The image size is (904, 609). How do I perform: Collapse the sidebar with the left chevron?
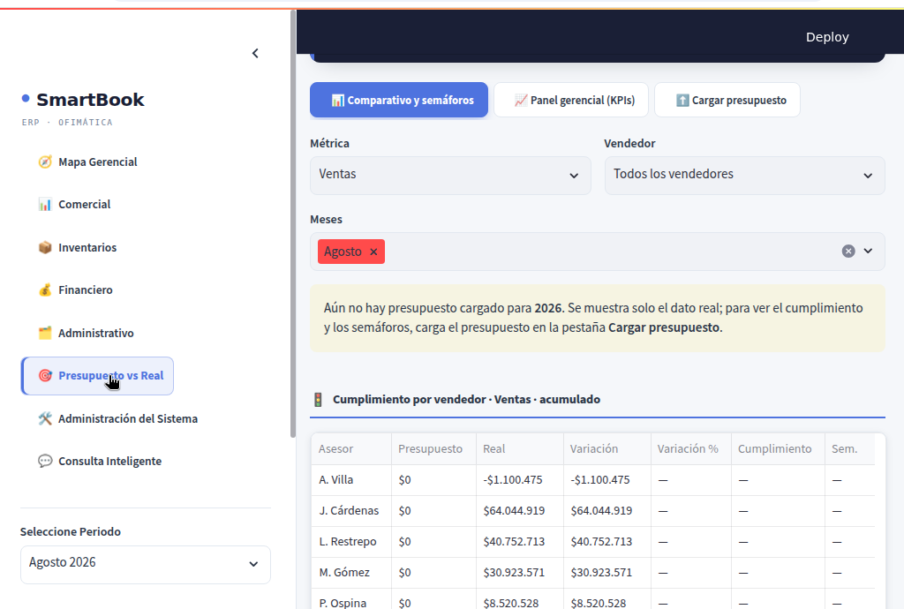(255, 54)
